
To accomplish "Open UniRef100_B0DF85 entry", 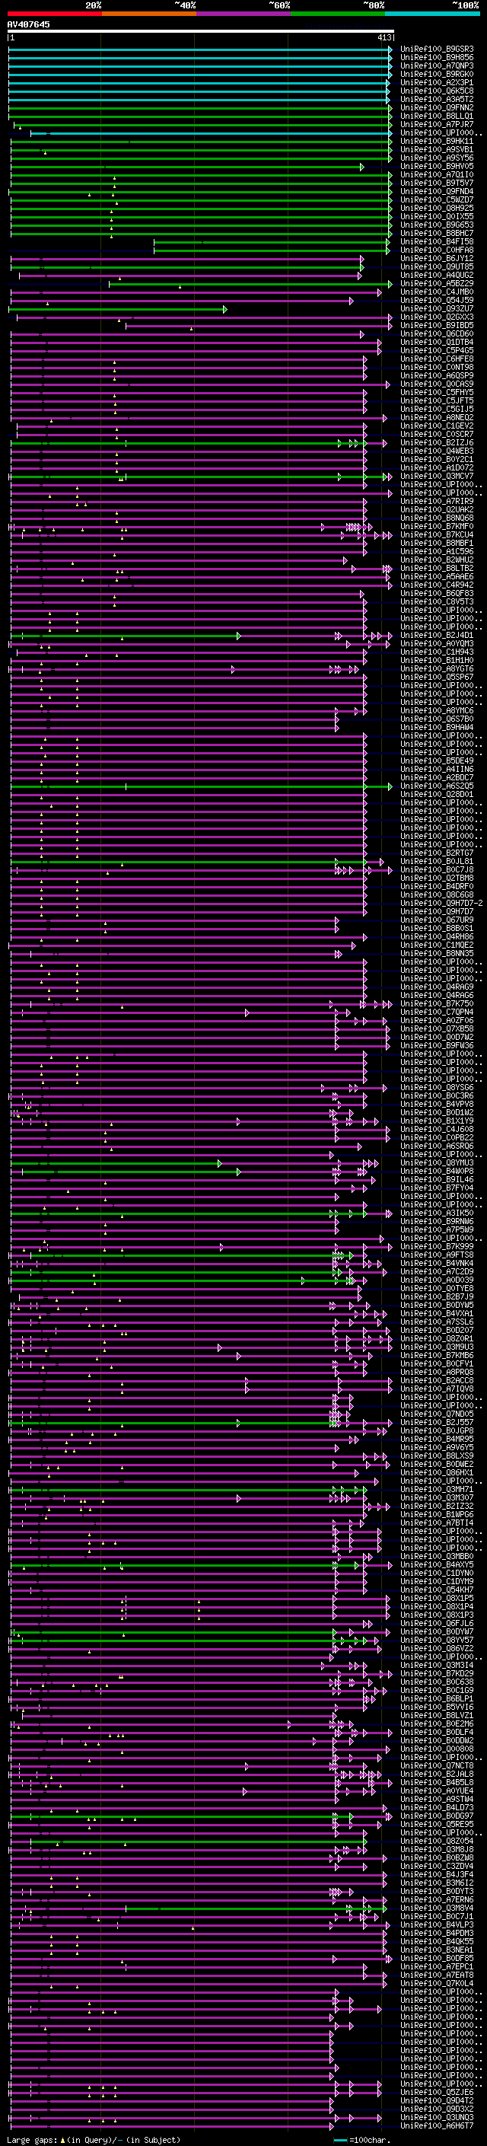I will pos(437,1958).
